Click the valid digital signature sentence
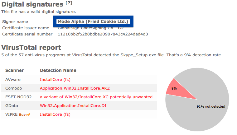Image resolution: width=237 pixels, height=135 pixels. point(39,12)
